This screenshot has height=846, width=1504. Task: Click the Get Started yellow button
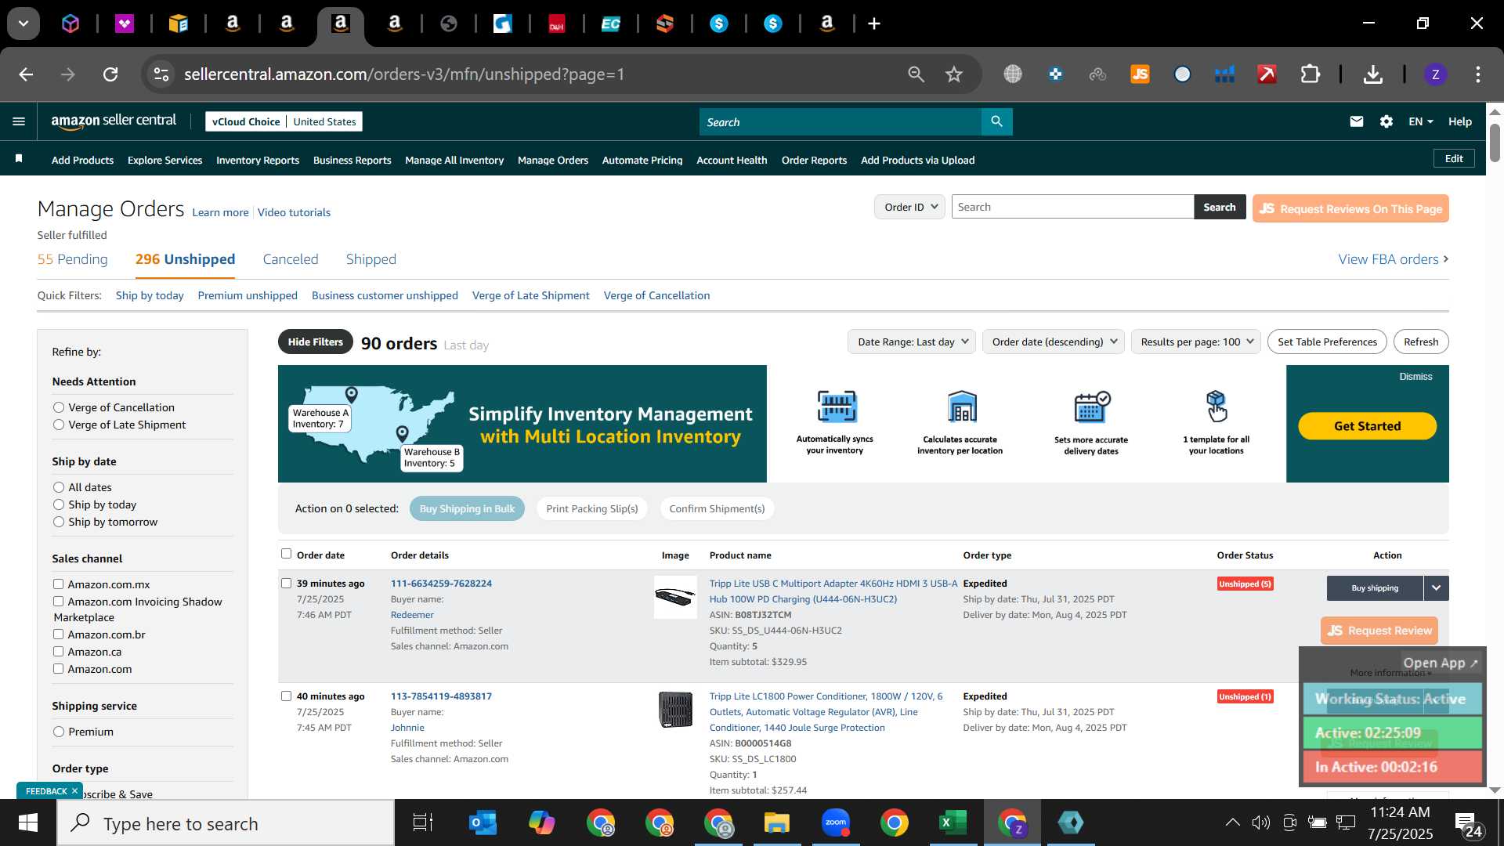pos(1367,426)
